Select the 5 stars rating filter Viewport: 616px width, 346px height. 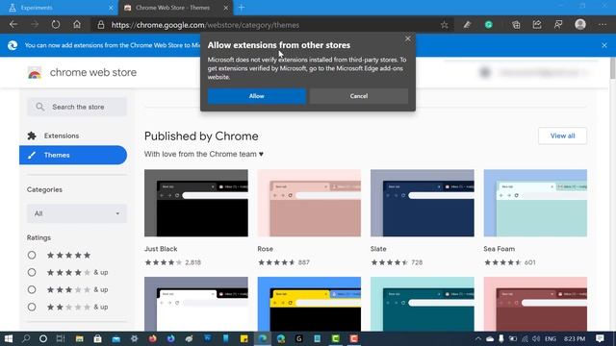click(x=32, y=255)
